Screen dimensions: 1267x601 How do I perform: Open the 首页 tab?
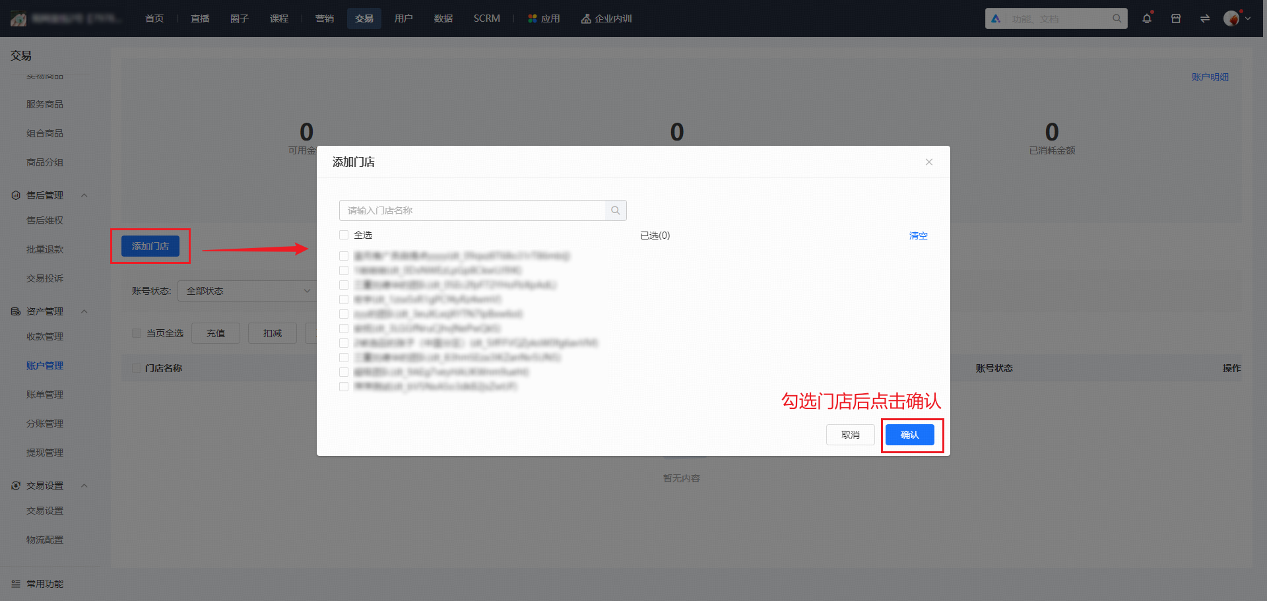click(154, 18)
